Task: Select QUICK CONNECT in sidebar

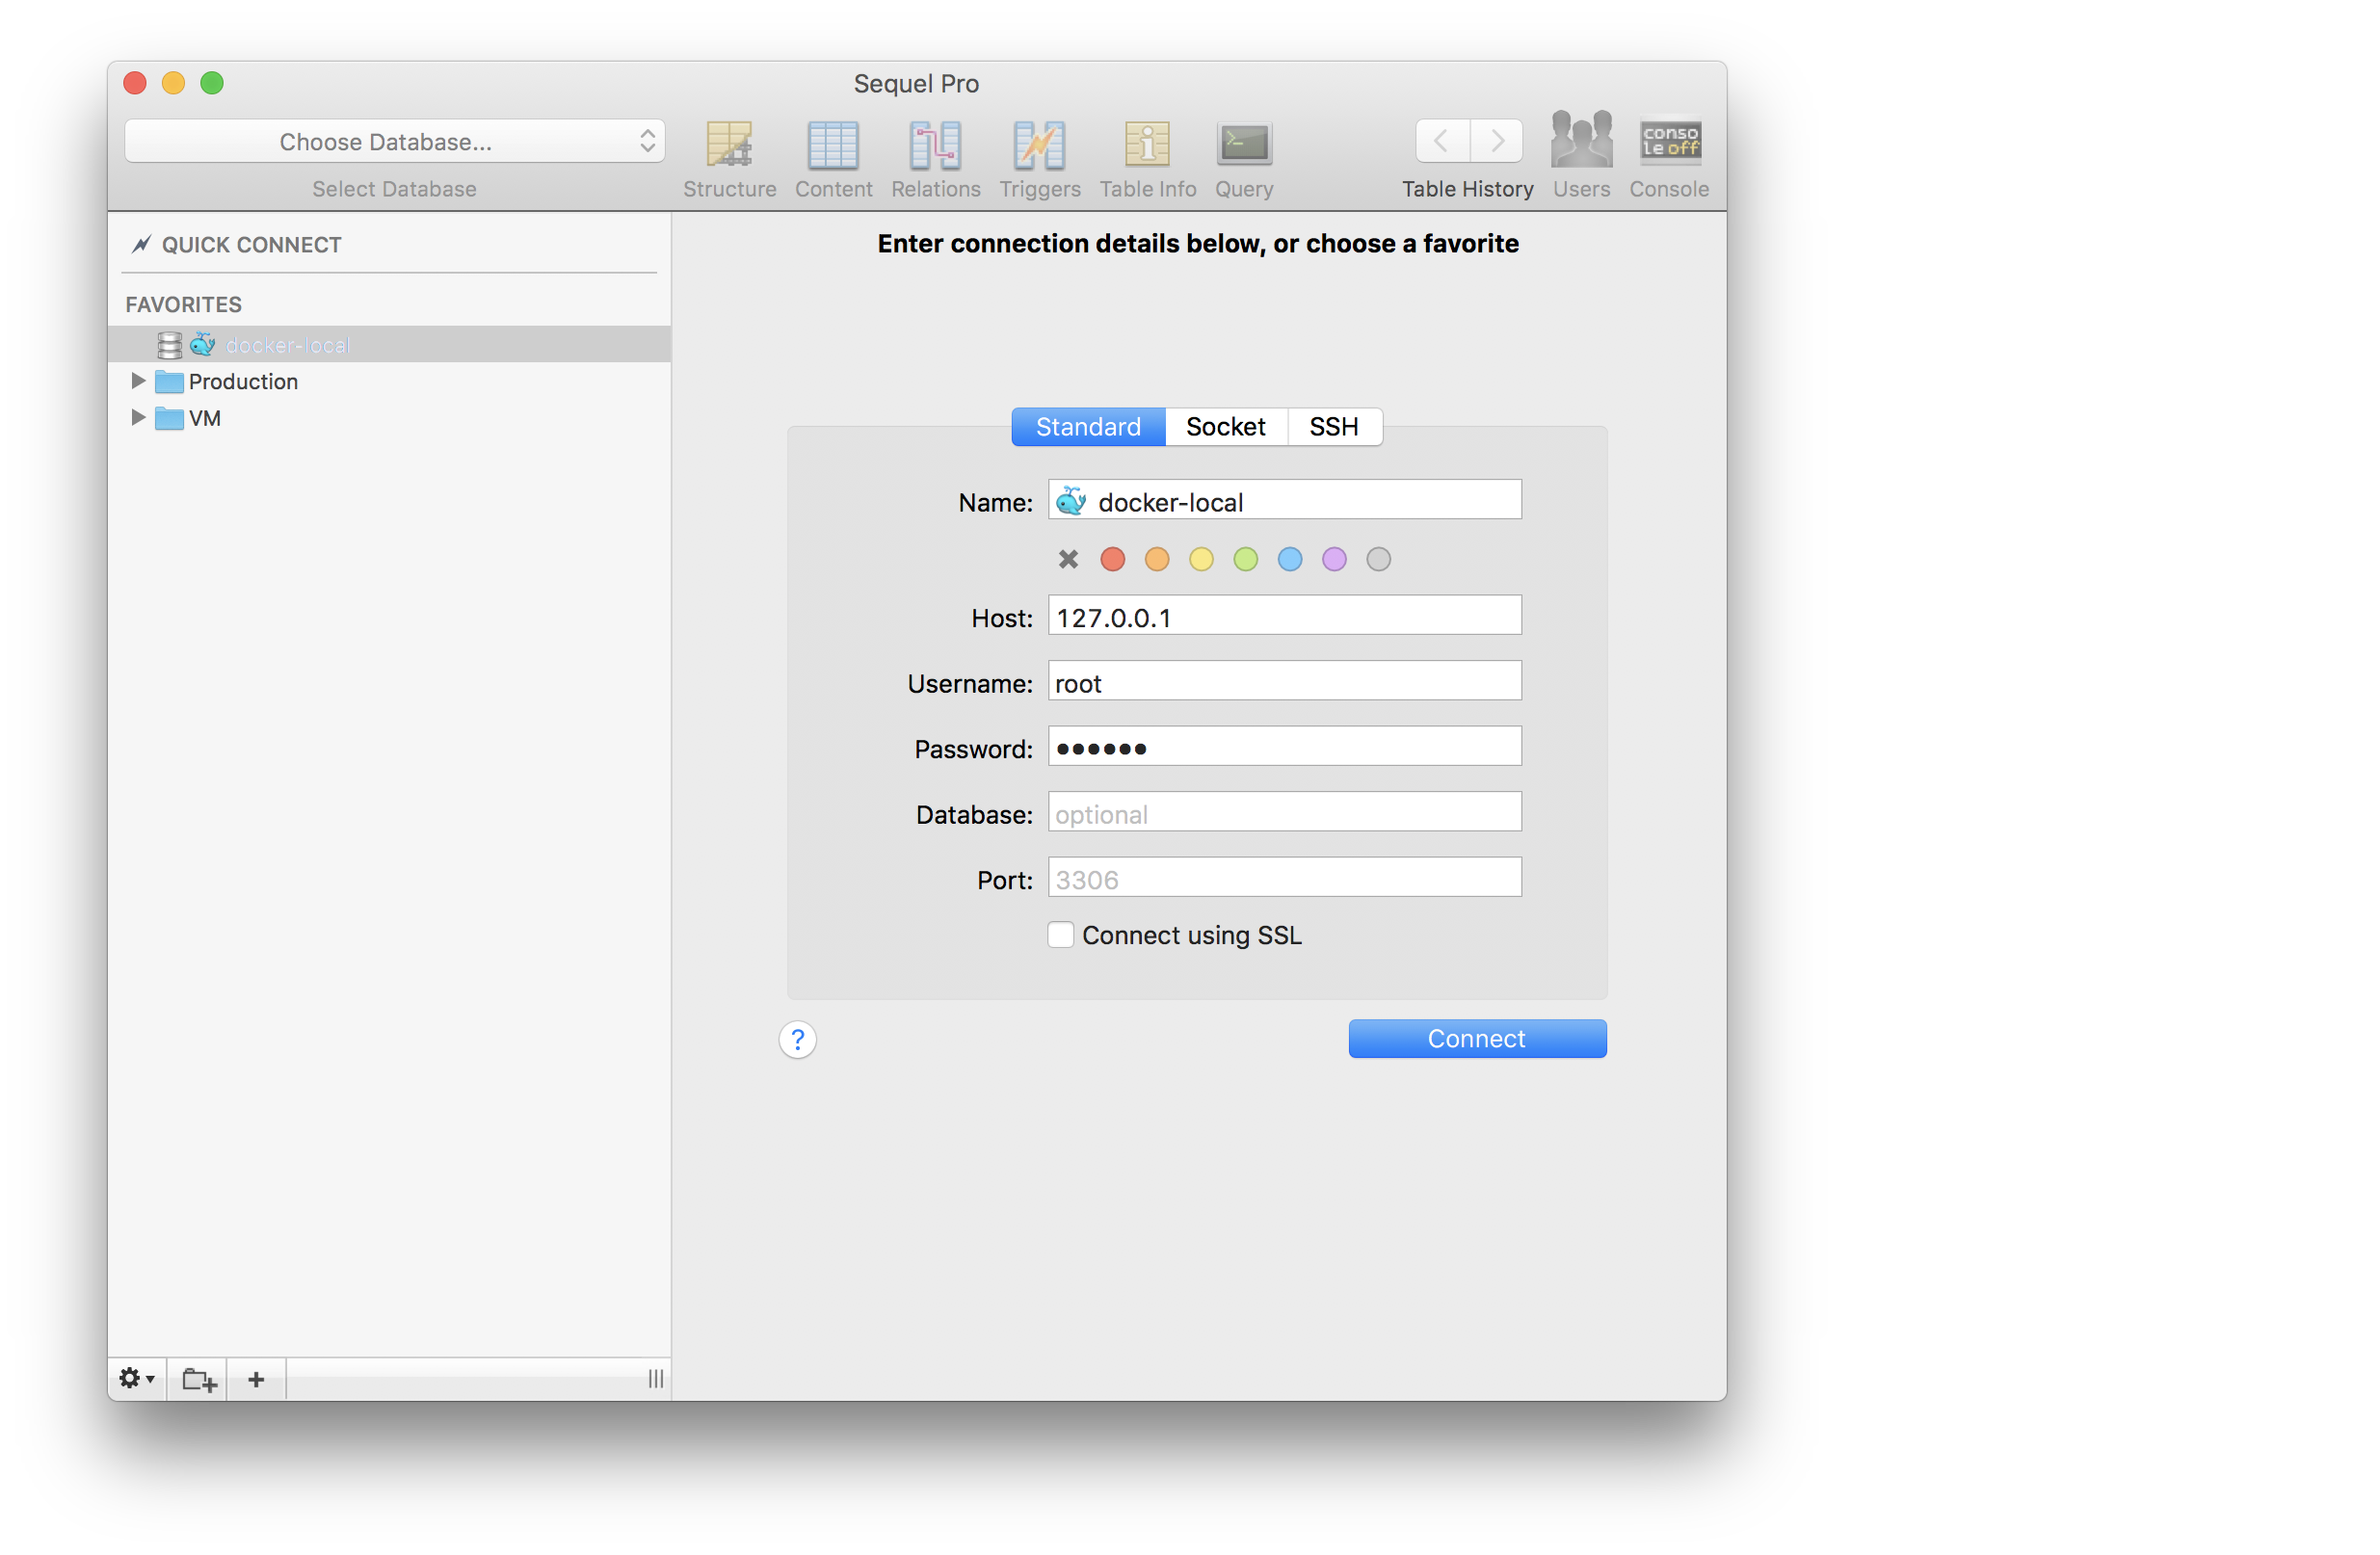Action: [251, 245]
